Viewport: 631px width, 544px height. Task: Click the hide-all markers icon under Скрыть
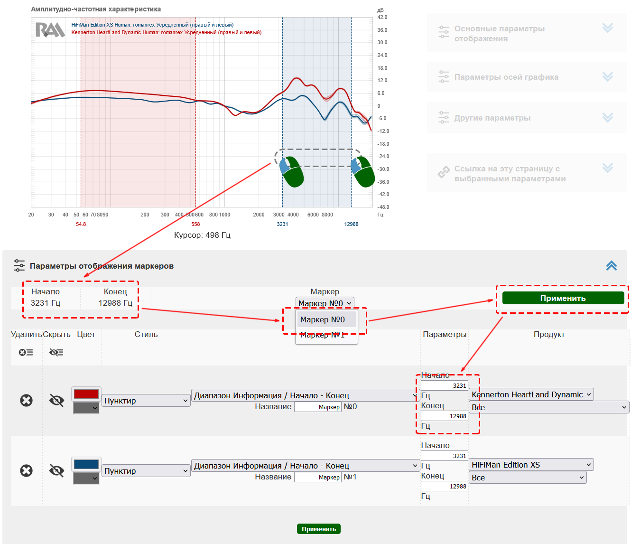pos(56,352)
